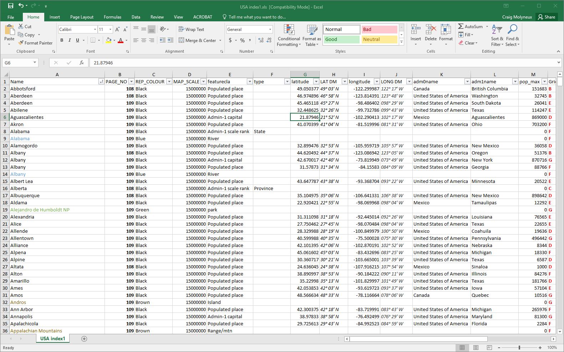Apply percent style to number
Screen dimensions: 564x352
(x=242, y=40)
